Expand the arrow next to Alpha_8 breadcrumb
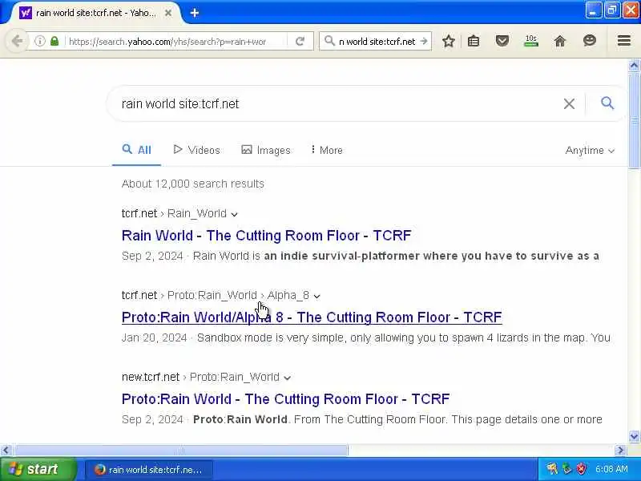The height and width of the screenshot is (481, 641). click(316, 296)
